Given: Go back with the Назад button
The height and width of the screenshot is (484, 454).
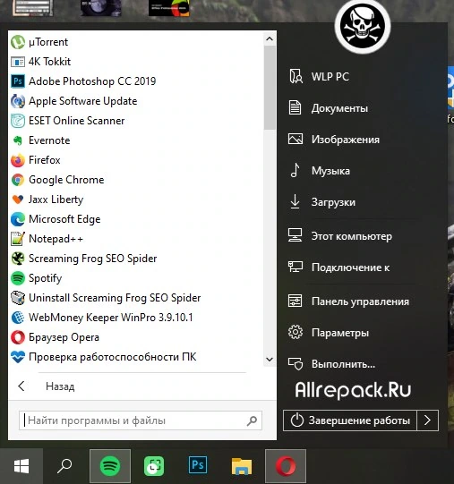Looking at the screenshot, I should pyautogui.click(x=47, y=386).
